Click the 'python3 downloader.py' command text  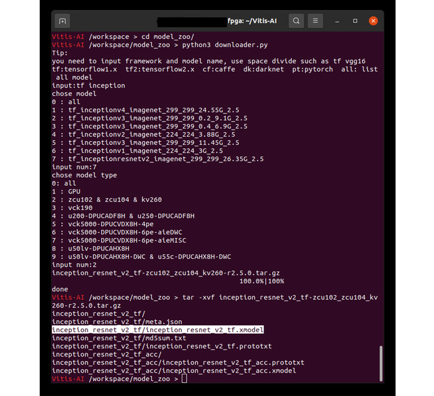point(224,45)
